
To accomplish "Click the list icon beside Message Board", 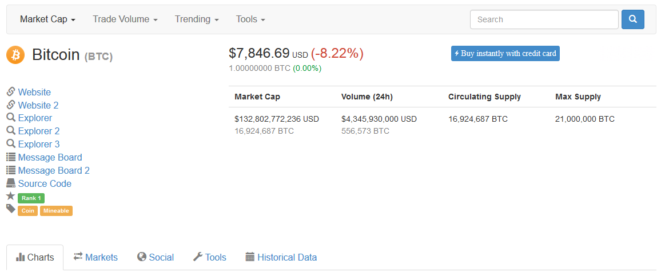I will (x=11, y=157).
